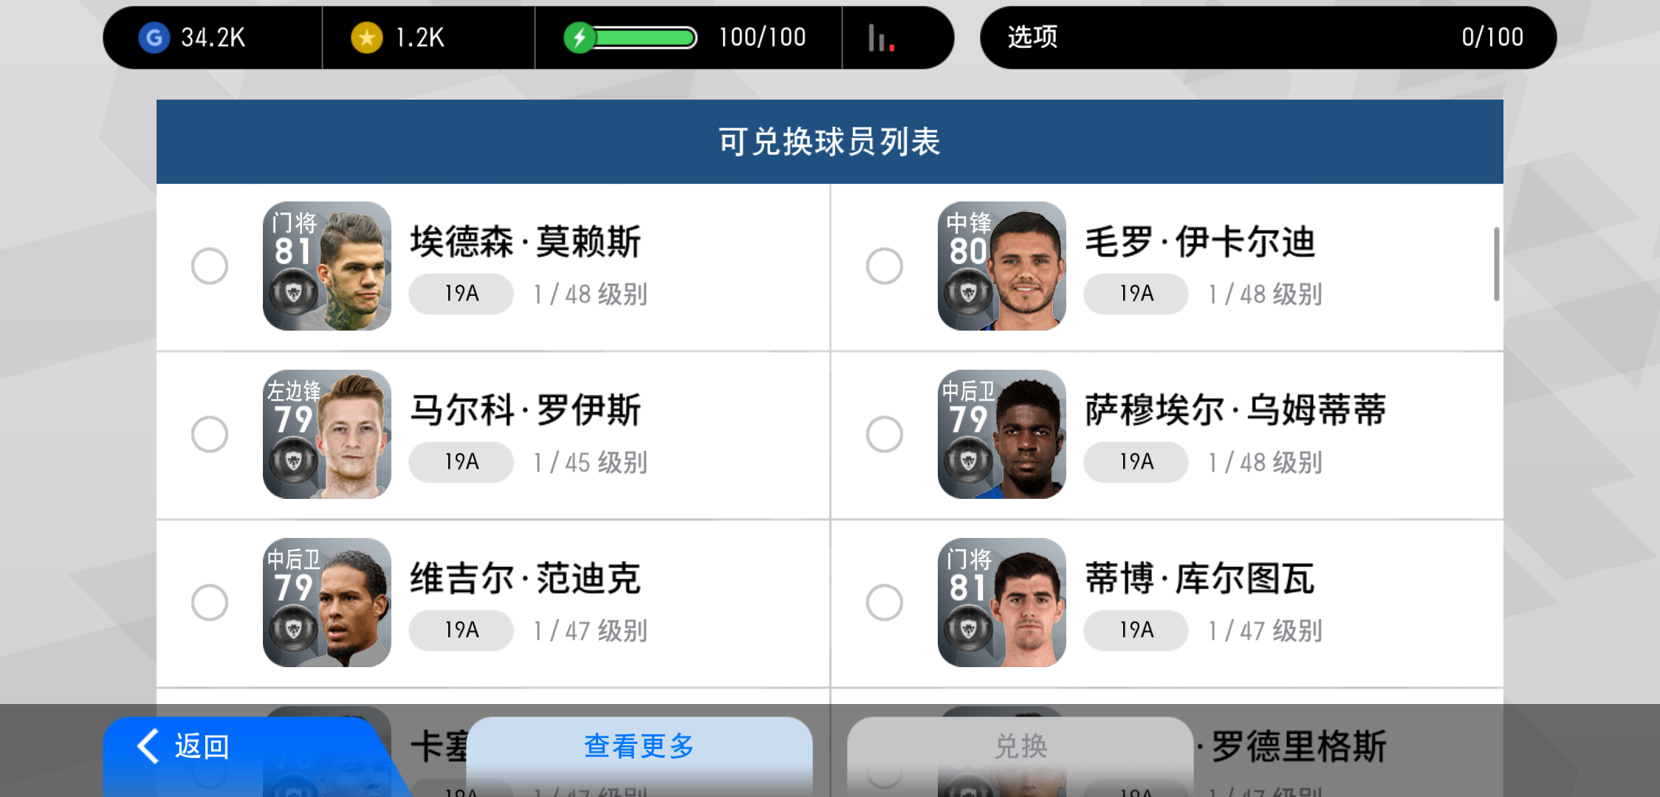Click the blue G currency coin icon

point(154,37)
